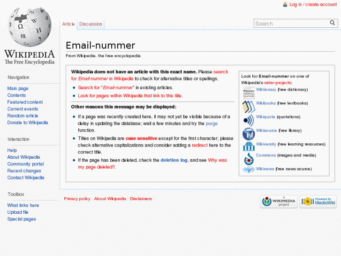Open the Wikinews text link
Viewport: 341px width, 256px height.
point(265,169)
